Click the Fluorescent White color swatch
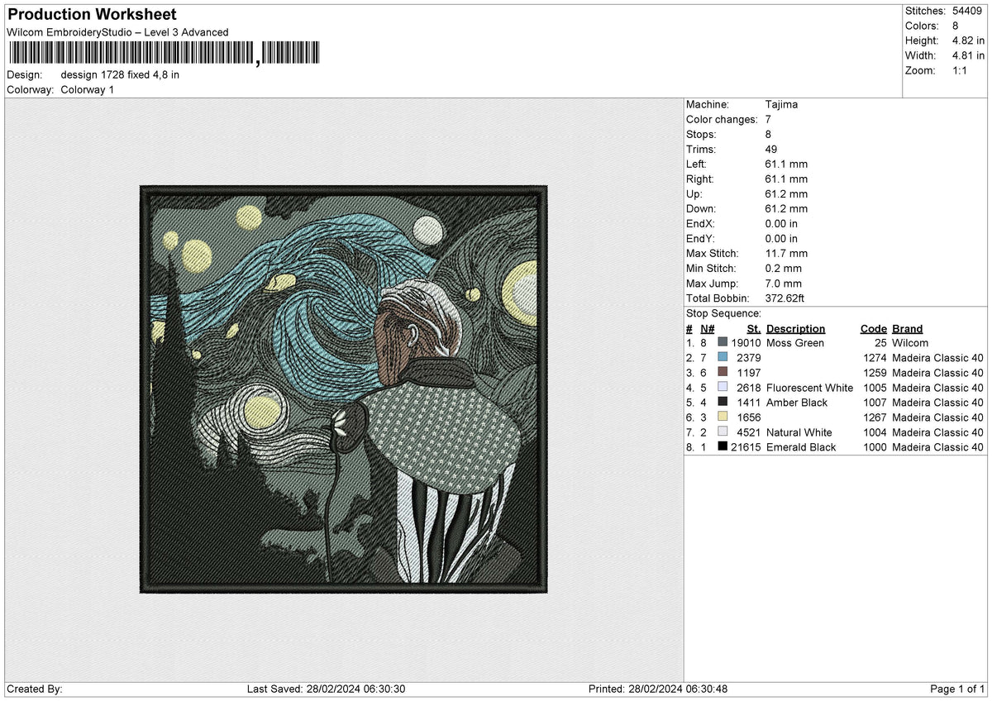992x701 pixels. tap(723, 388)
